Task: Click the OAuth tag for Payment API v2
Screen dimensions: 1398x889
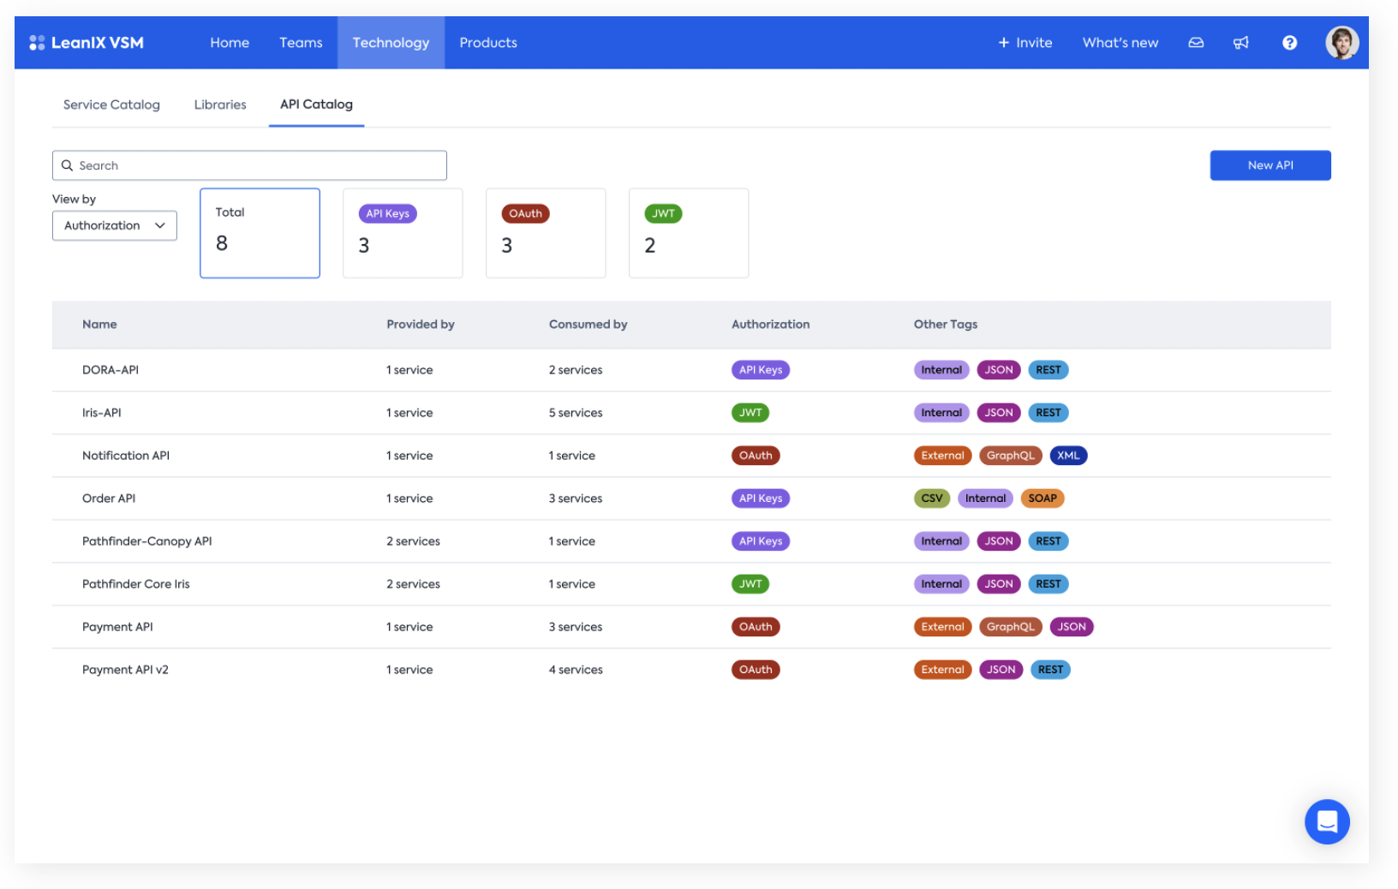Action: coord(756,670)
